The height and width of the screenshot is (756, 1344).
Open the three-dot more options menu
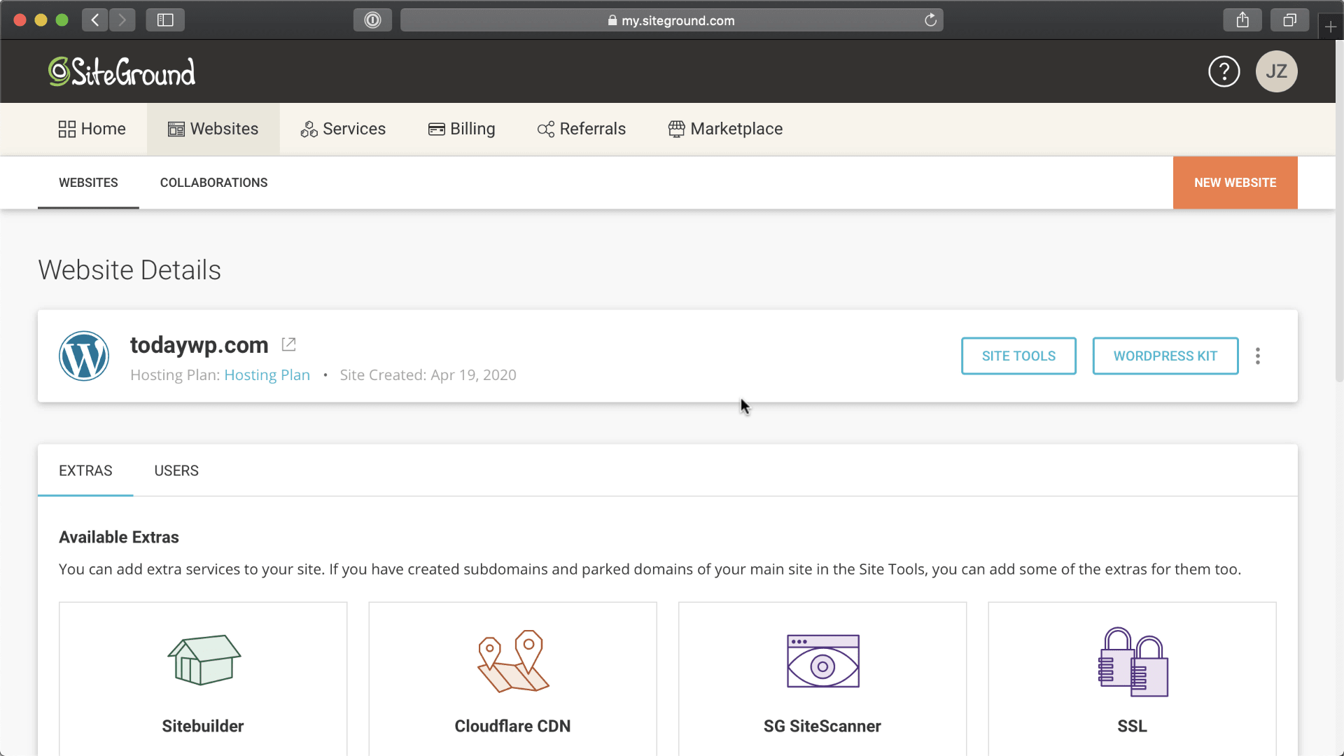click(1258, 356)
